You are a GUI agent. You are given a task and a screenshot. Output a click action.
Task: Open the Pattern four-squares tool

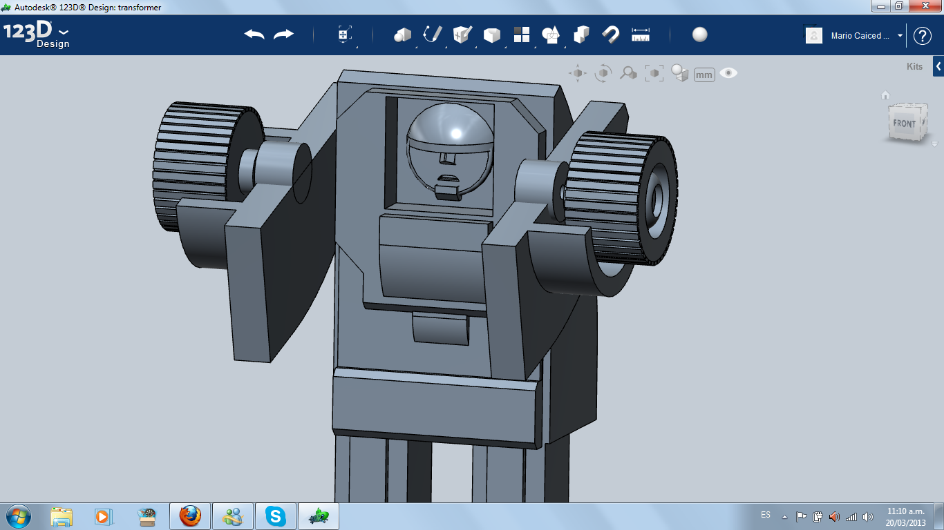(x=522, y=35)
